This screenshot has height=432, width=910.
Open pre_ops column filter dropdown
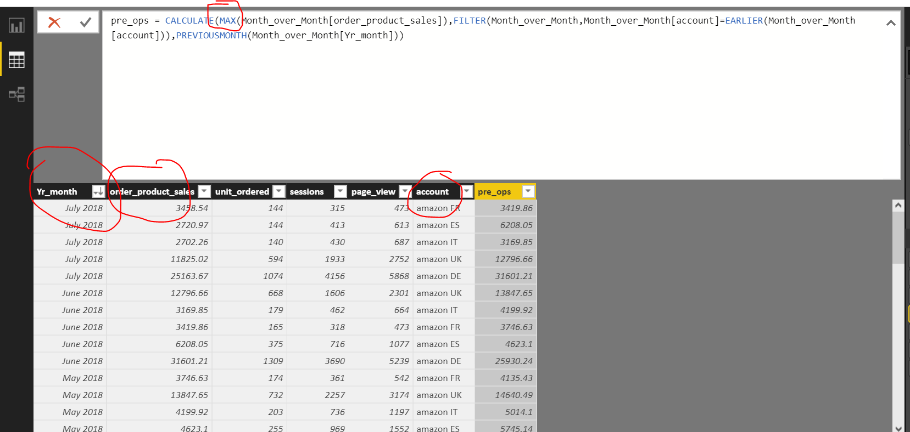click(528, 191)
